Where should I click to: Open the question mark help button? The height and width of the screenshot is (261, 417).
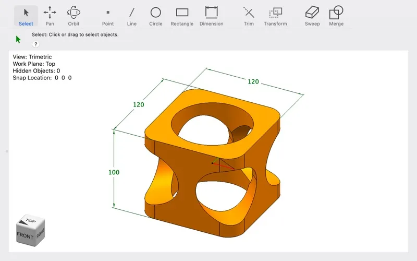click(35, 44)
